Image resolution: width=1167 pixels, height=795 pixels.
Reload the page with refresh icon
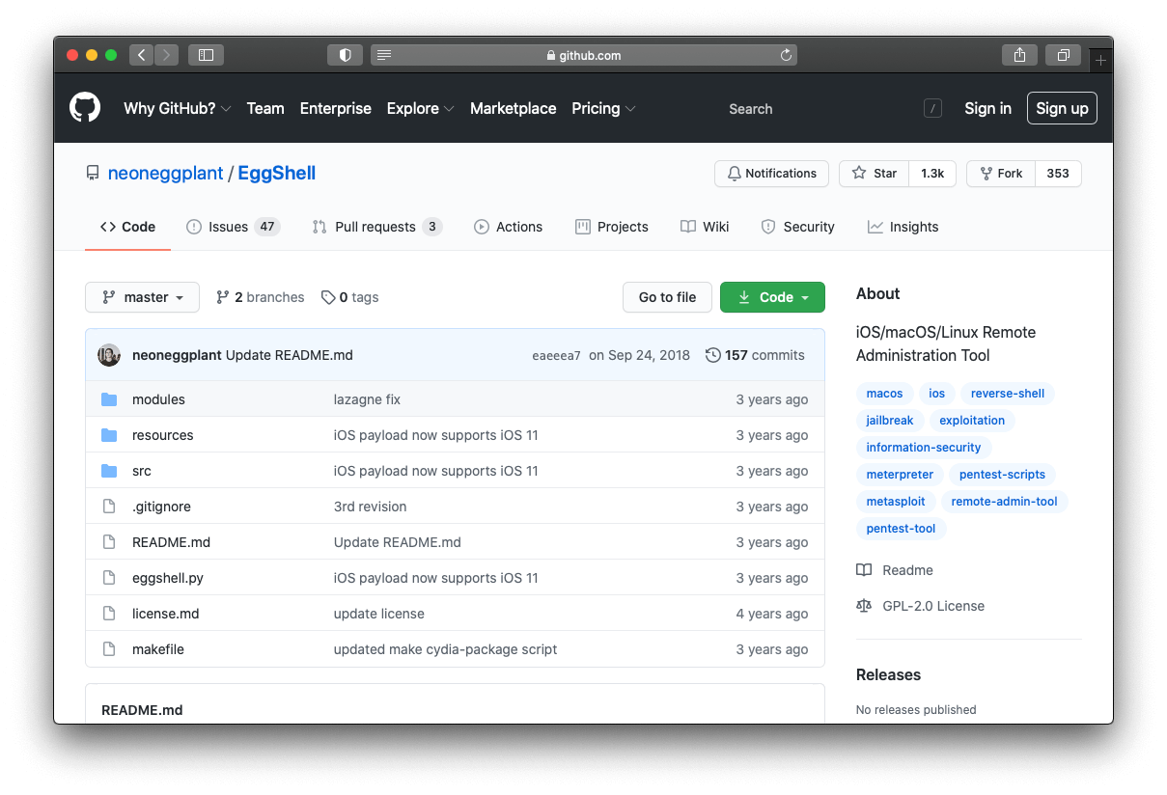[x=786, y=55]
